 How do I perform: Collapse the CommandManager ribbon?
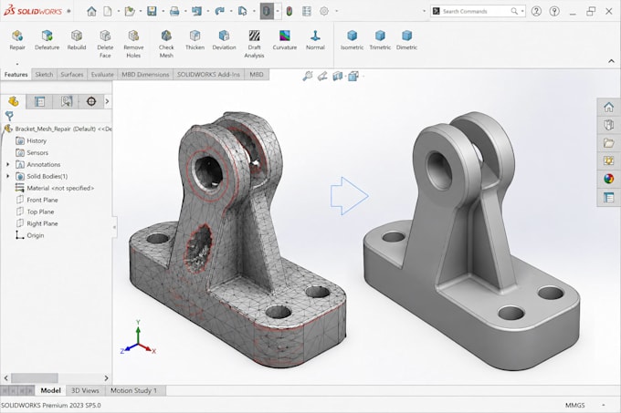click(x=611, y=61)
